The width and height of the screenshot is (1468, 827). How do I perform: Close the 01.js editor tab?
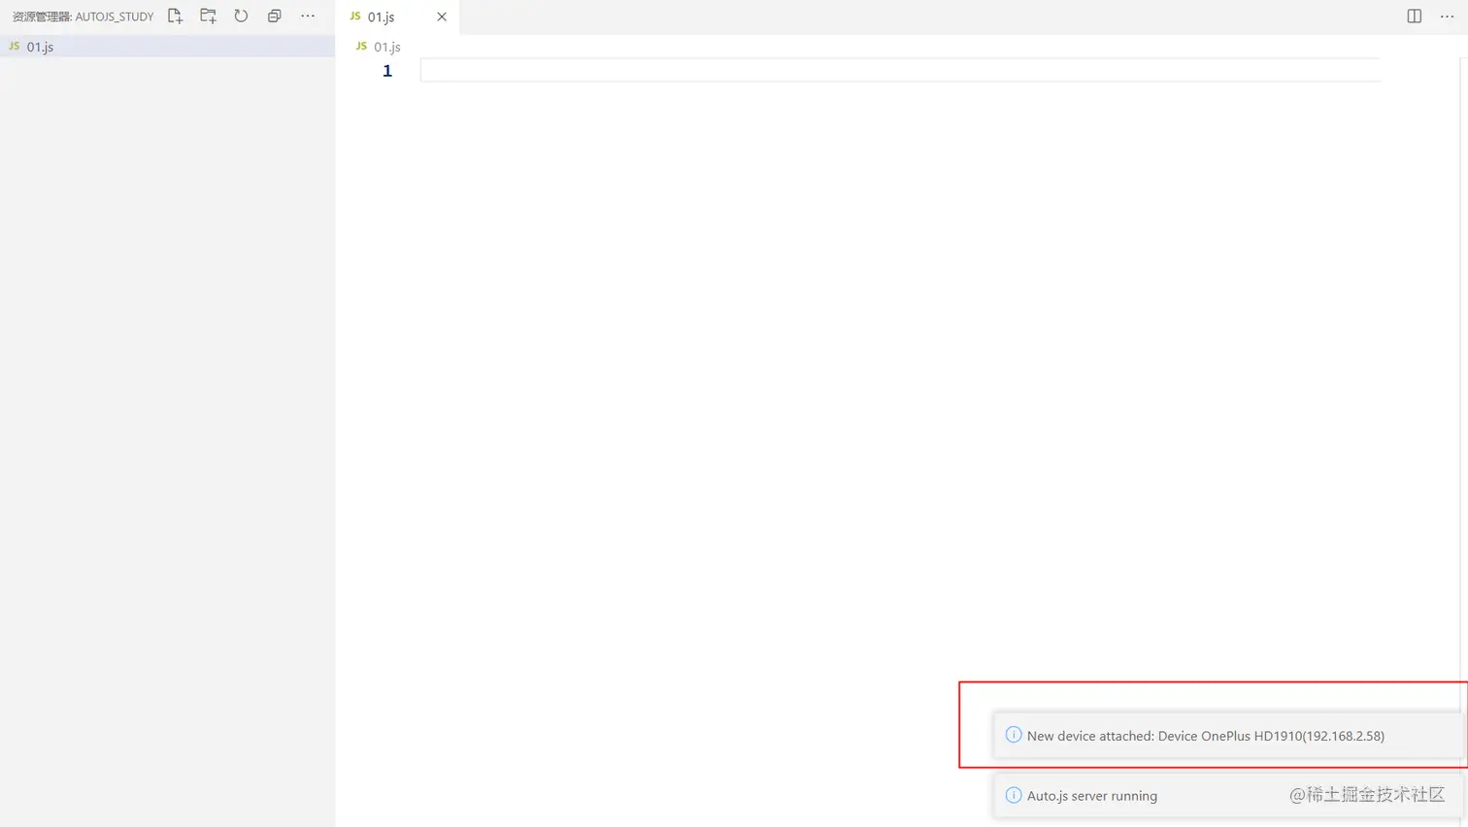coord(442,17)
